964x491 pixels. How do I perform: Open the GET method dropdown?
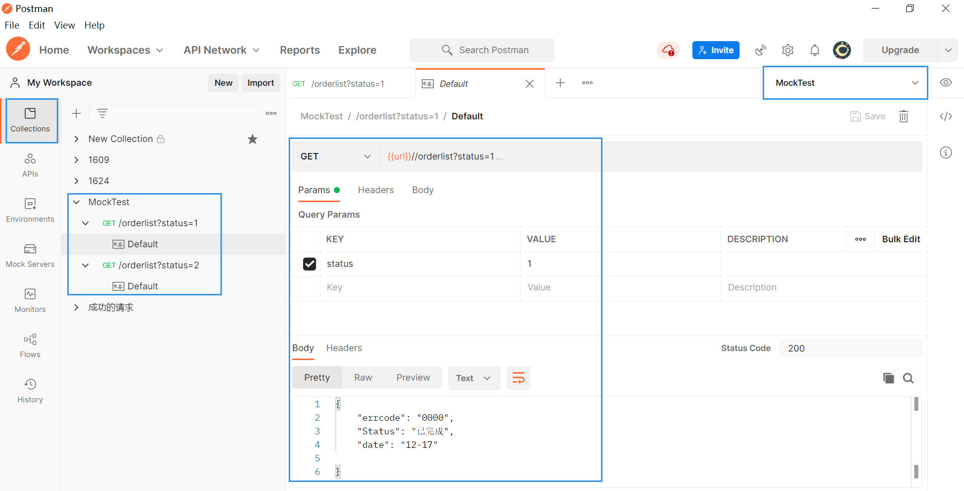(335, 156)
